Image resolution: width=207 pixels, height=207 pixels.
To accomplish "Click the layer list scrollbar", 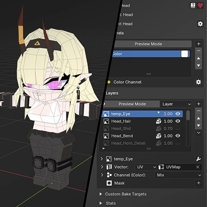I will tap(188, 115).
